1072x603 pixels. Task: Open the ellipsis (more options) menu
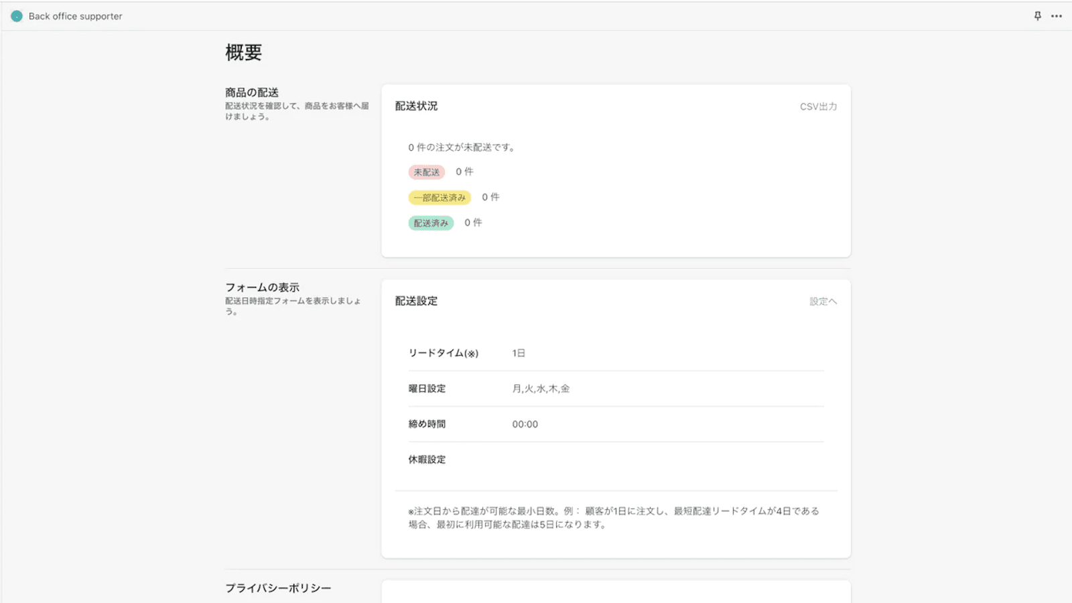(1055, 15)
